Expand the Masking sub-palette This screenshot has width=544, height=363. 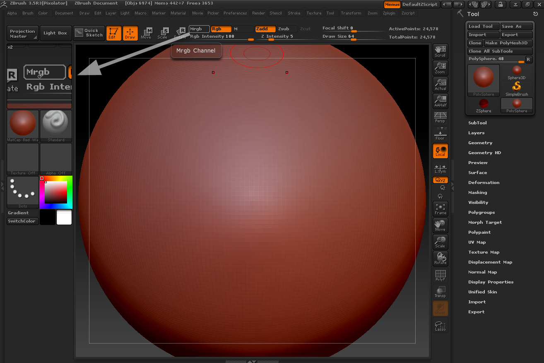[x=477, y=193]
